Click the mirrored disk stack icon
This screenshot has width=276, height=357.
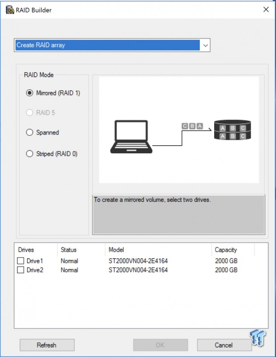(x=232, y=130)
